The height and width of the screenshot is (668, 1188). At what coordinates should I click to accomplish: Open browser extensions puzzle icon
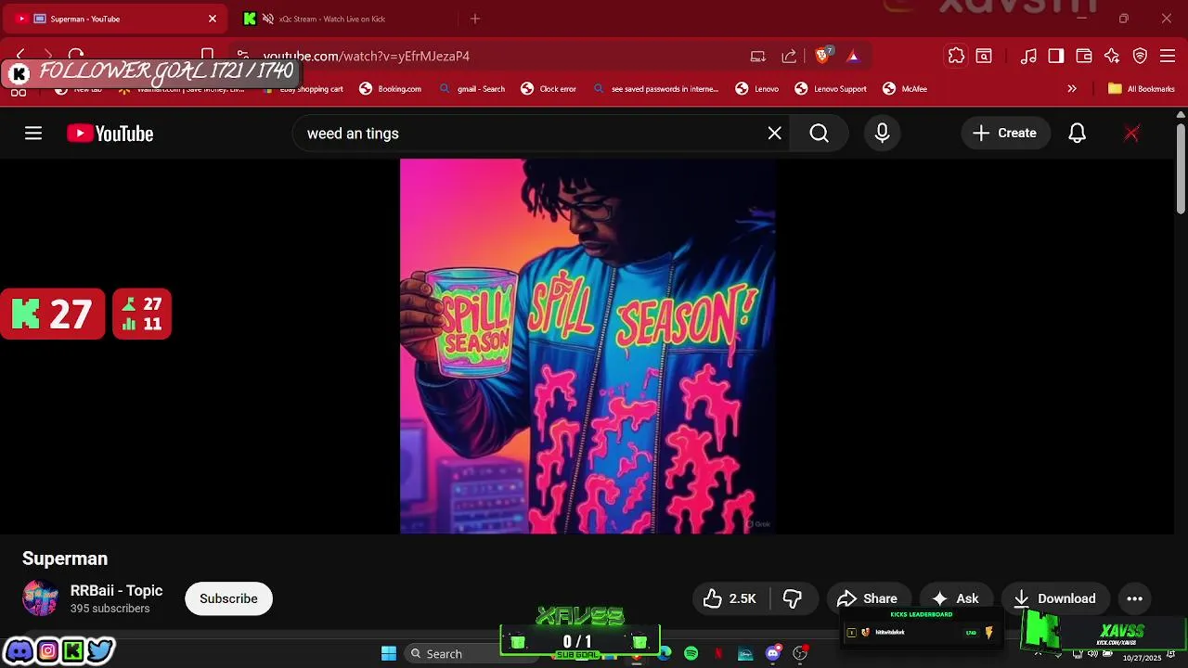point(956,56)
